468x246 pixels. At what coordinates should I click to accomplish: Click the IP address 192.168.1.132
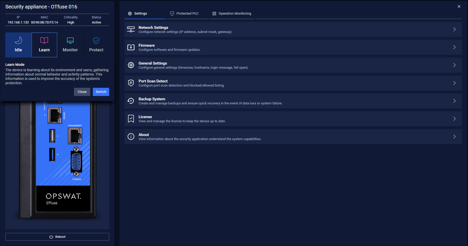pyautogui.click(x=18, y=23)
